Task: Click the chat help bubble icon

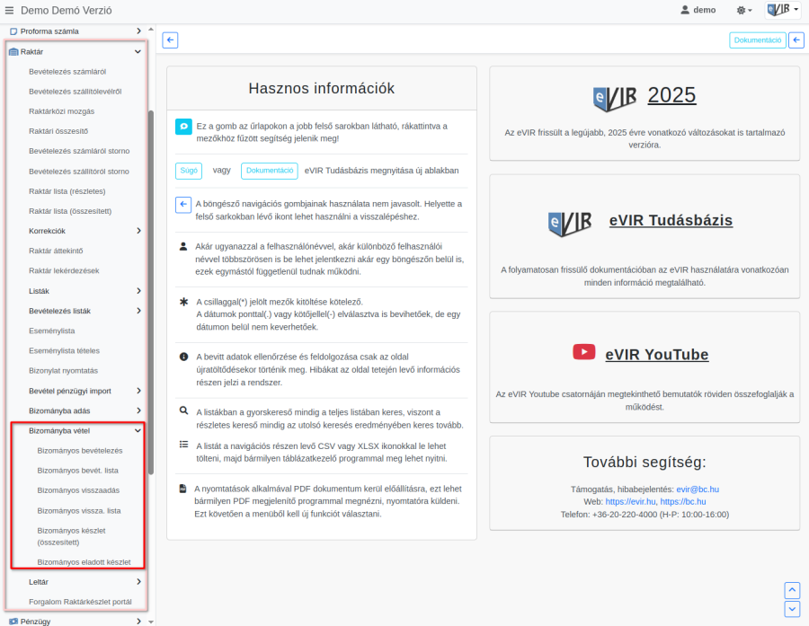Action: coord(183,127)
